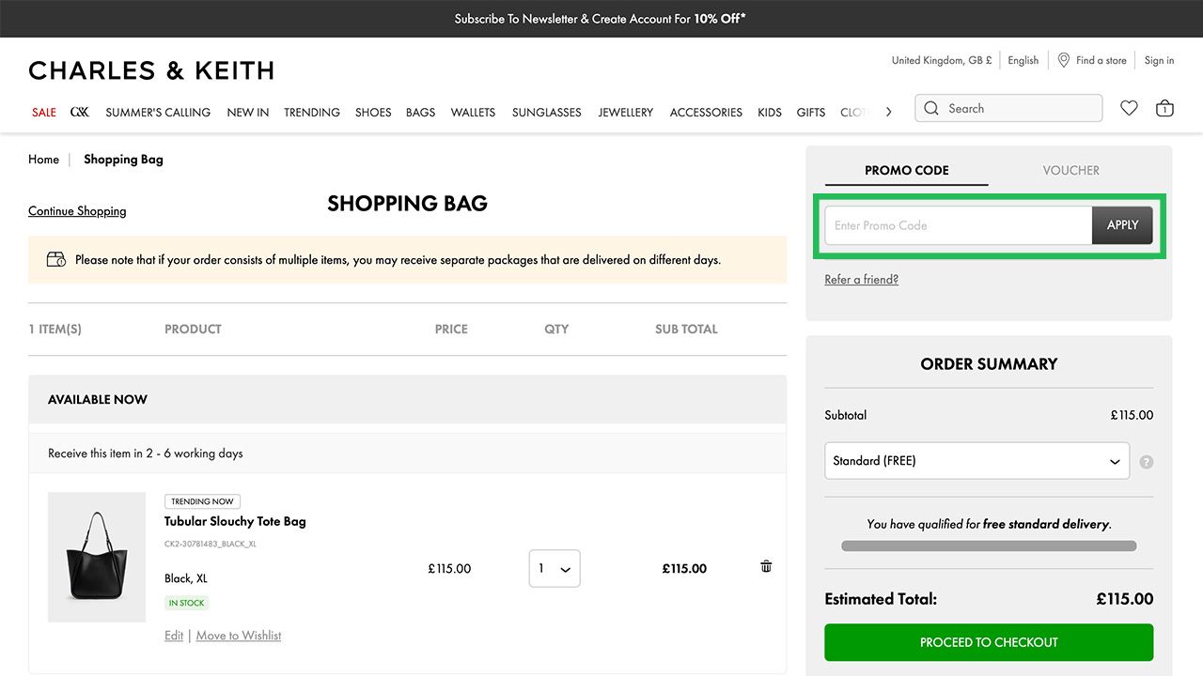Open the Bags menu
This screenshot has width=1203, height=676.
click(420, 112)
